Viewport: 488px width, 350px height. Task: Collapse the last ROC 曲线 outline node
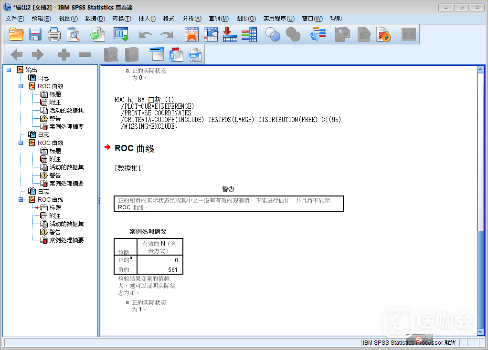tap(21, 200)
